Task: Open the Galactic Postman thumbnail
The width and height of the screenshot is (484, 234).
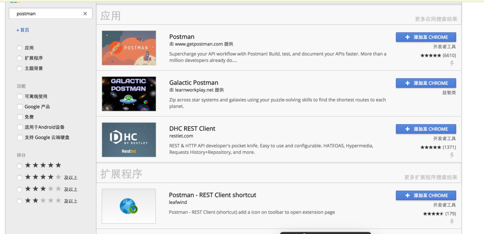Action: [x=129, y=94]
